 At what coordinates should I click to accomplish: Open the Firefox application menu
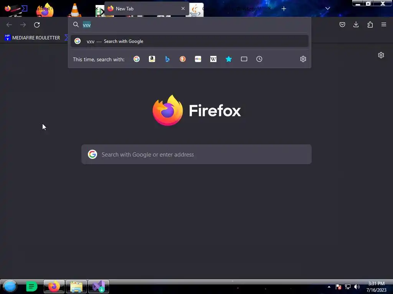(384, 24)
